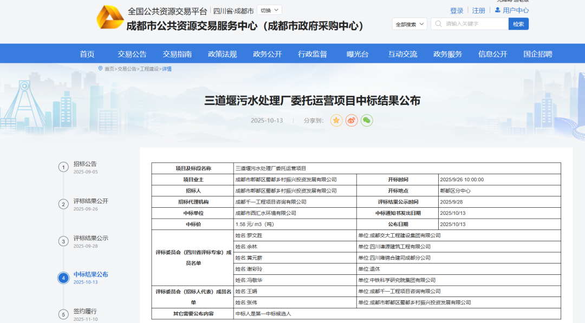585x323 pixels.
Task: Click cell 郫都区分中心
Action: click(x=499, y=191)
